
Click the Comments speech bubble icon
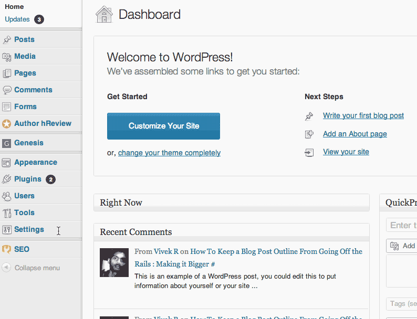(7, 90)
